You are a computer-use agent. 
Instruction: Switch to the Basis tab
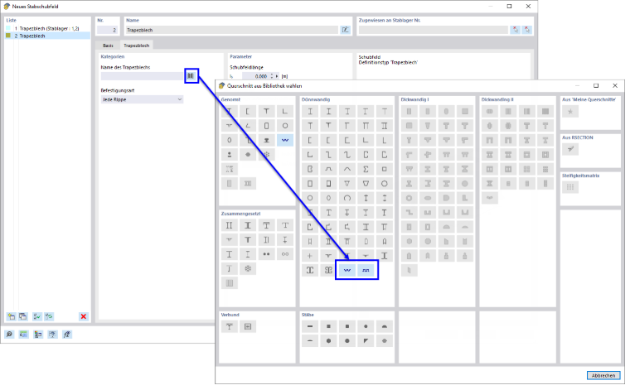coord(108,46)
